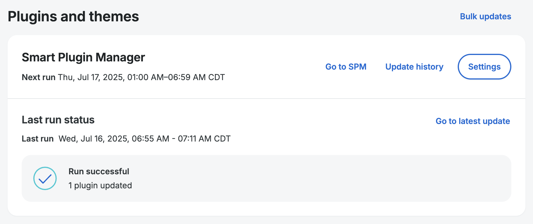Open Update history

click(x=414, y=67)
